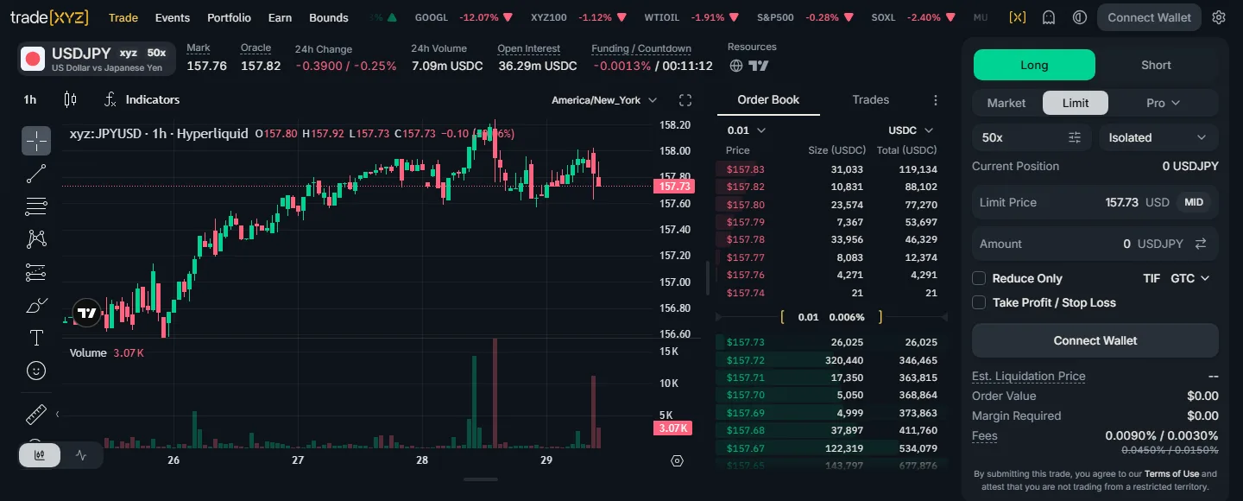Select the Long side
The width and height of the screenshot is (1243, 501).
pos(1034,65)
